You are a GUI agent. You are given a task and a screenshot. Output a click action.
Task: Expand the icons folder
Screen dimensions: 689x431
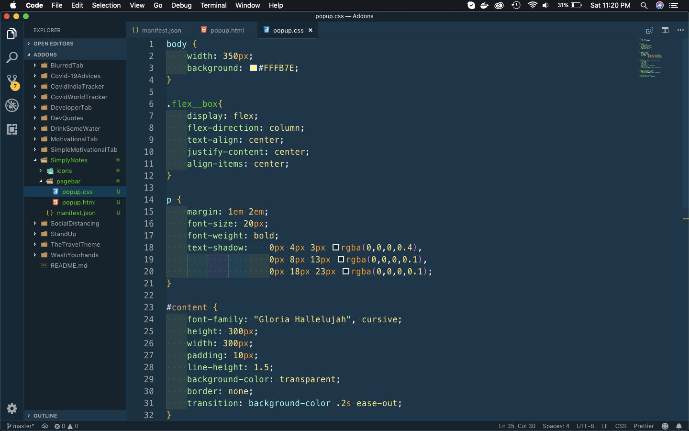coord(75,170)
